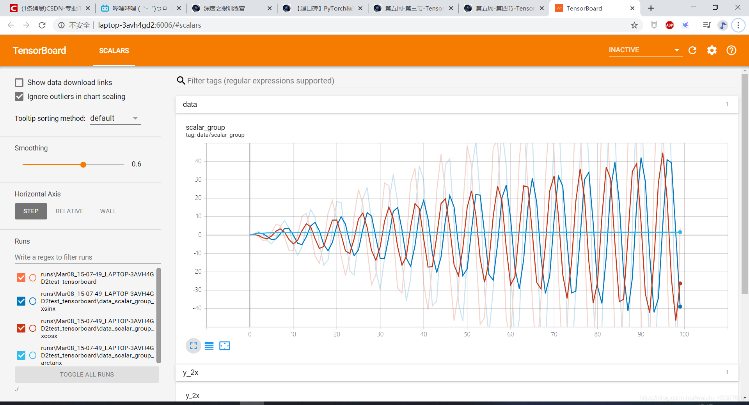749x405 pixels.
Task: Enable Show data download links checkbox
Action: 19,83
